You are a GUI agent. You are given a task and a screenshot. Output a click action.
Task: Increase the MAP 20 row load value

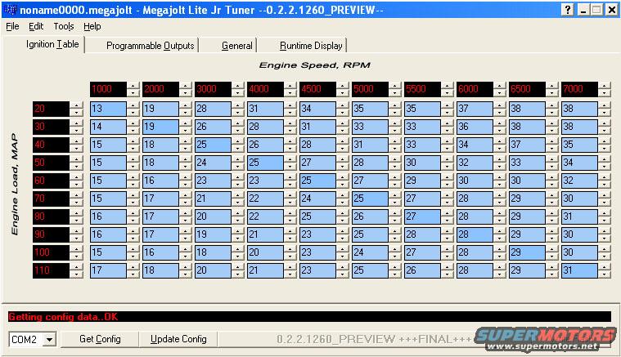click(77, 105)
